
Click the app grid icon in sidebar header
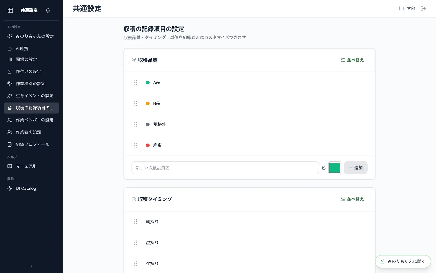click(10, 10)
